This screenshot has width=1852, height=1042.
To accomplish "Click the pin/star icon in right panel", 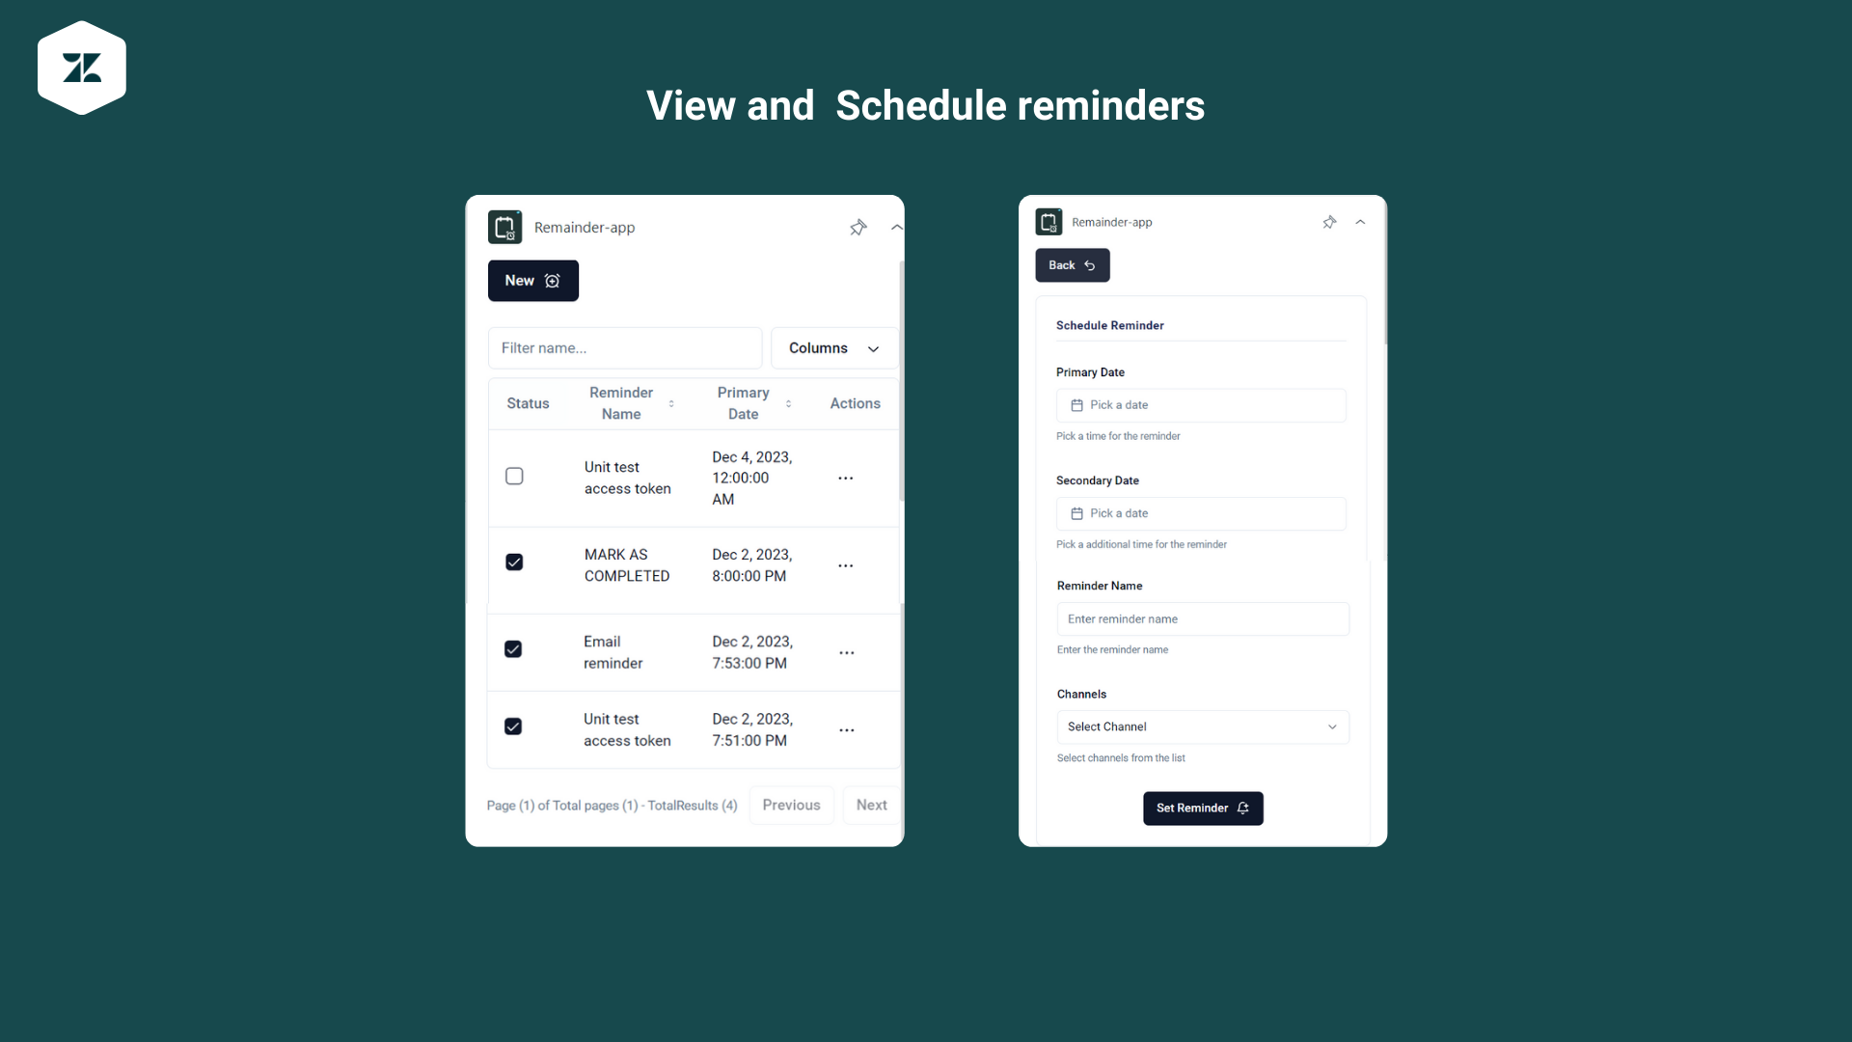I will (1330, 223).
